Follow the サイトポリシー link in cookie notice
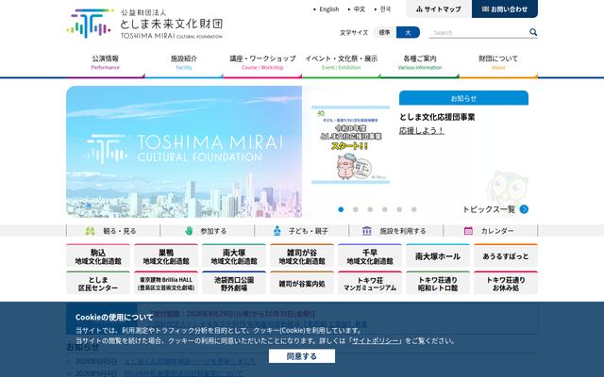The image size is (604, 377). point(376,341)
